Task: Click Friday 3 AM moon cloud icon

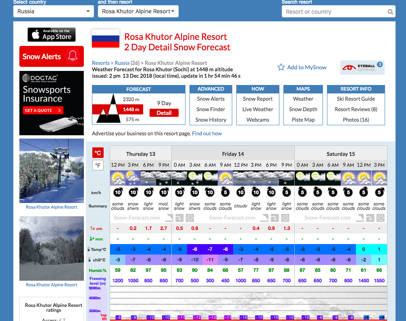Action: (195, 178)
